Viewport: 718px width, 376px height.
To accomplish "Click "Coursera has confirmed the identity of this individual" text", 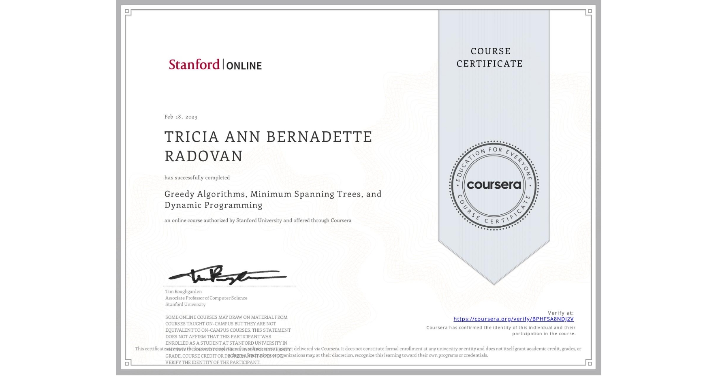I will (x=501, y=327).
